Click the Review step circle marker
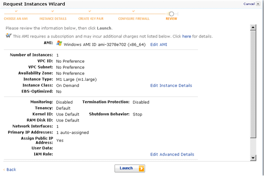Image resolution: width=264 pixels, height=176 pixels. point(172,14)
